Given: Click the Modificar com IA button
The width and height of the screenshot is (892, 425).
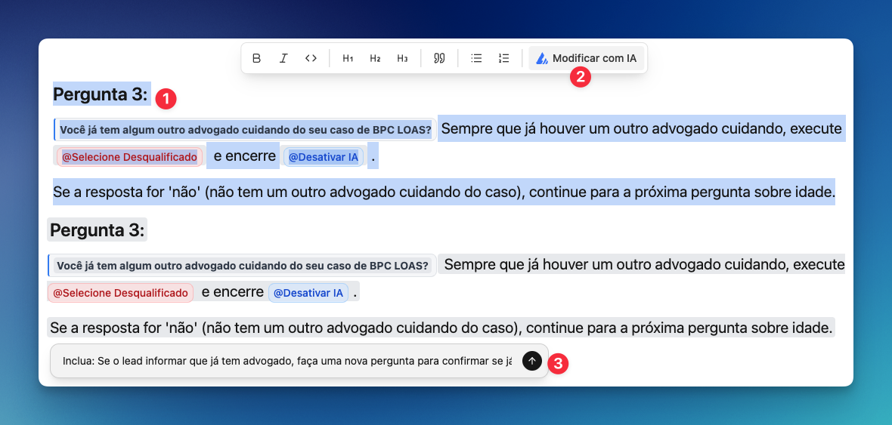Looking at the screenshot, I should click(587, 58).
